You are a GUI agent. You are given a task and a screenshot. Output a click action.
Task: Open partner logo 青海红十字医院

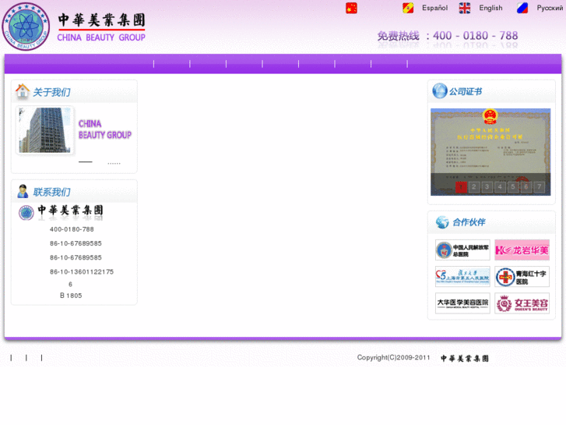522,277
